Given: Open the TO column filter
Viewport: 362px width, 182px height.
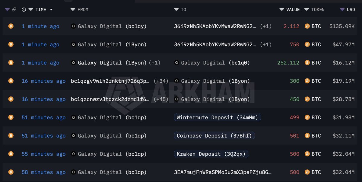Looking at the screenshot, I should (x=176, y=10).
